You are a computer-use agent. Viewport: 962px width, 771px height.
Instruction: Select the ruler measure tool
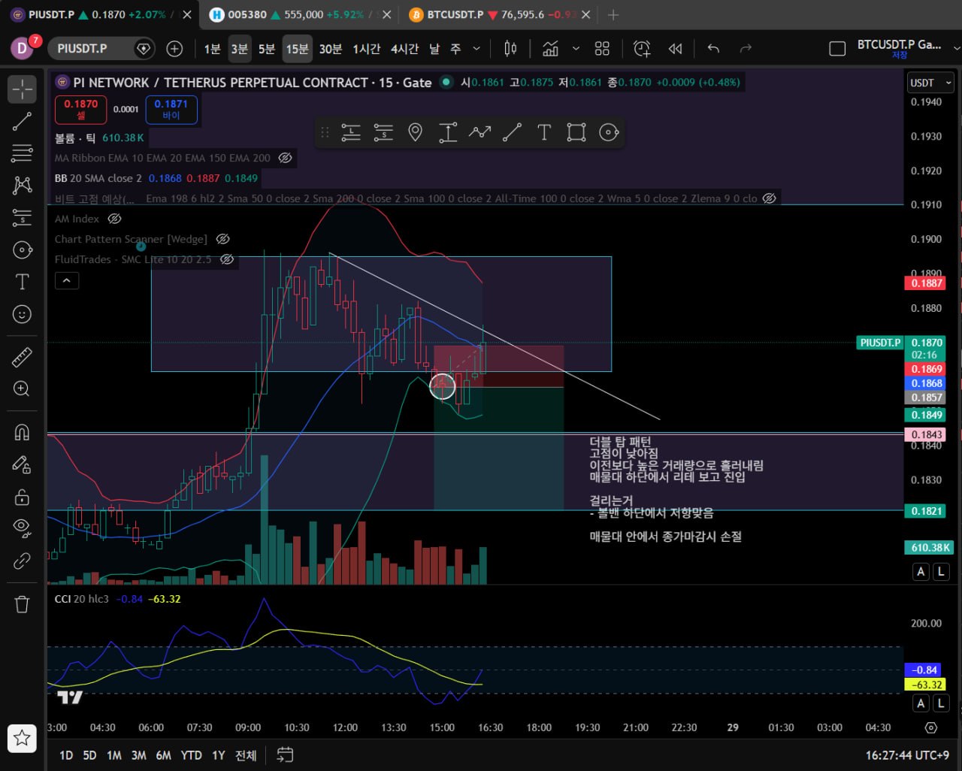point(22,357)
